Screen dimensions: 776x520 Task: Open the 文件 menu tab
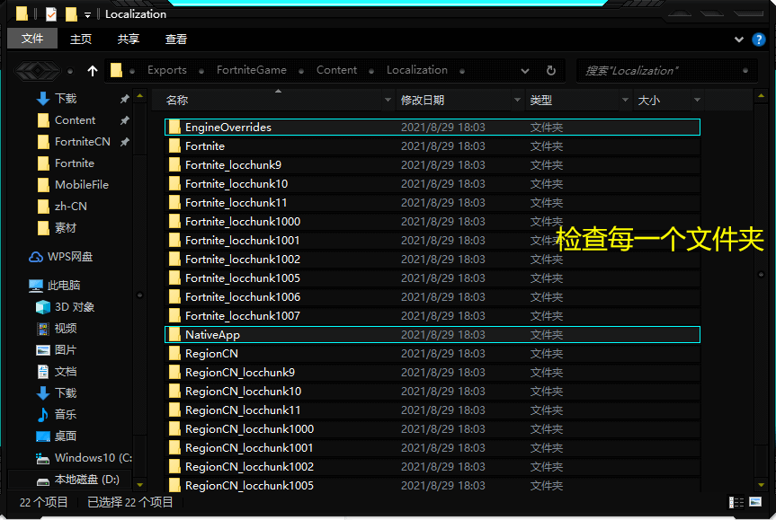(x=32, y=39)
